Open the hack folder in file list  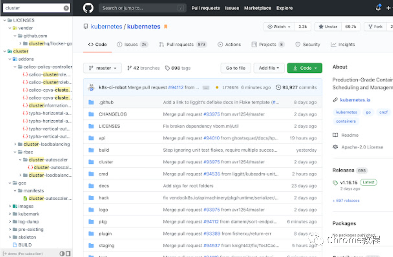click(x=104, y=198)
